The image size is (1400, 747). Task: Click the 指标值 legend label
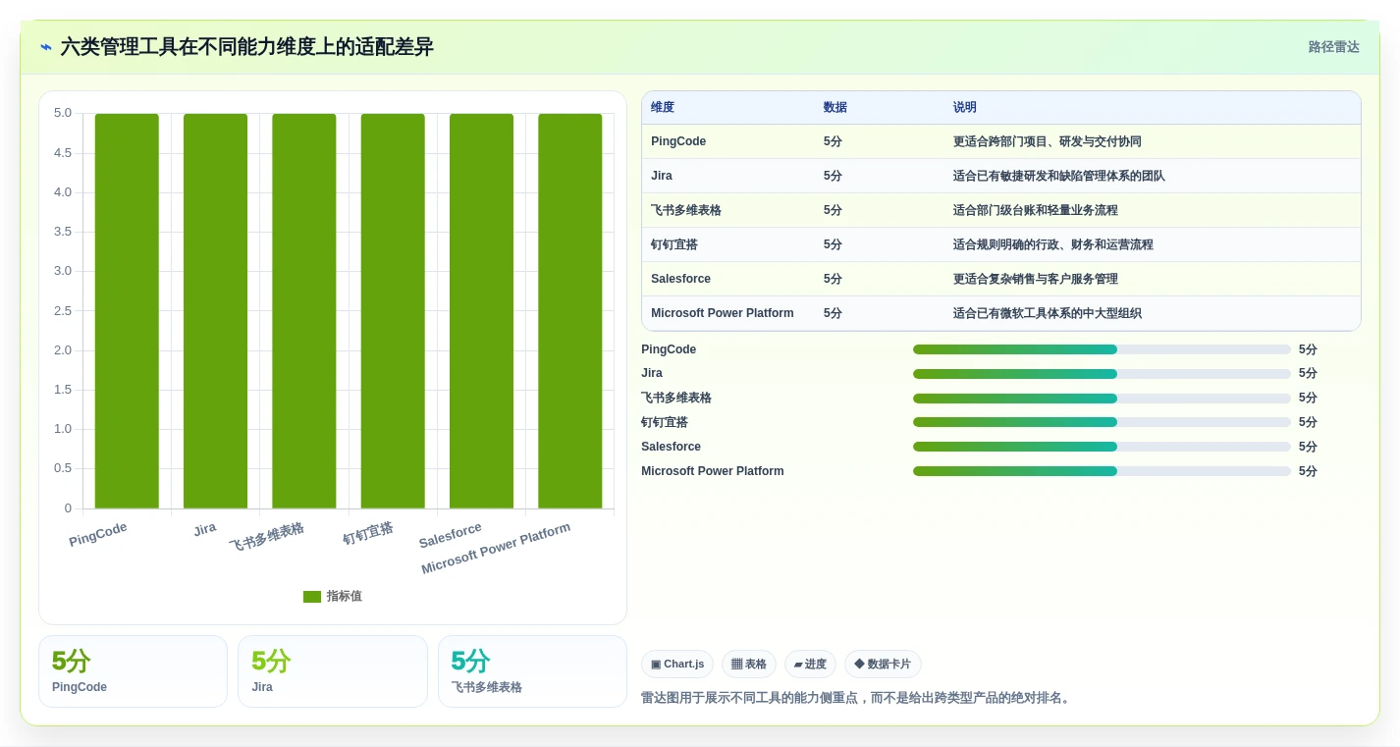tap(344, 597)
